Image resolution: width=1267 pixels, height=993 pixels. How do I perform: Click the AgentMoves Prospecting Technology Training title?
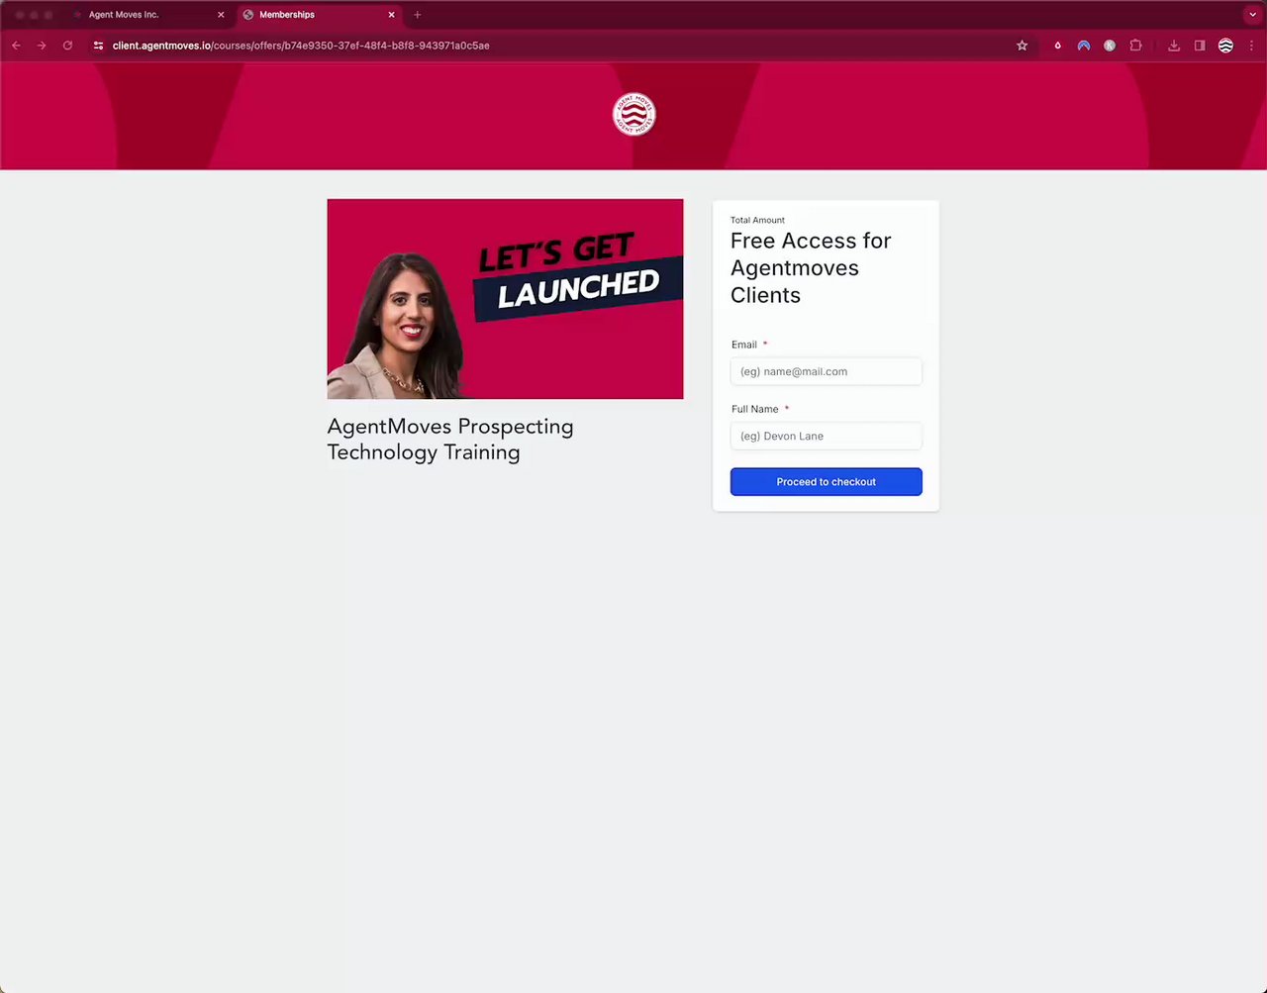[450, 440]
